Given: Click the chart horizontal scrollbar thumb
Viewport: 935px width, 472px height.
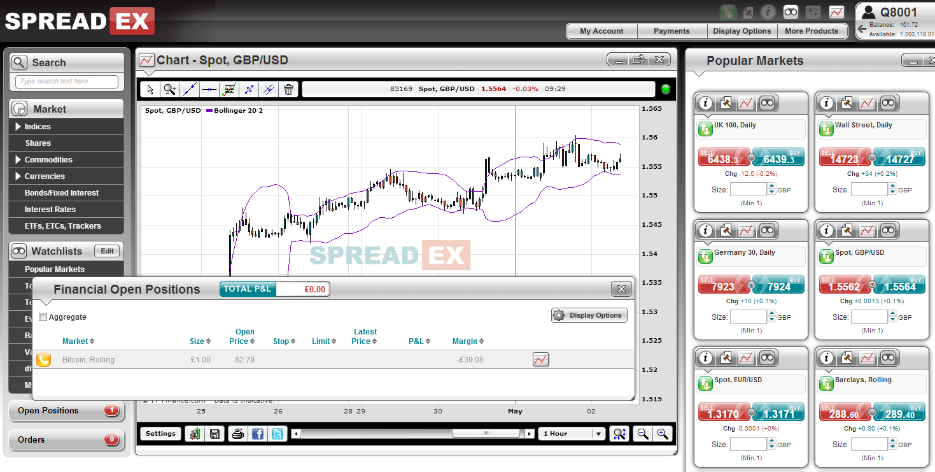Looking at the screenshot, I should click(486, 434).
